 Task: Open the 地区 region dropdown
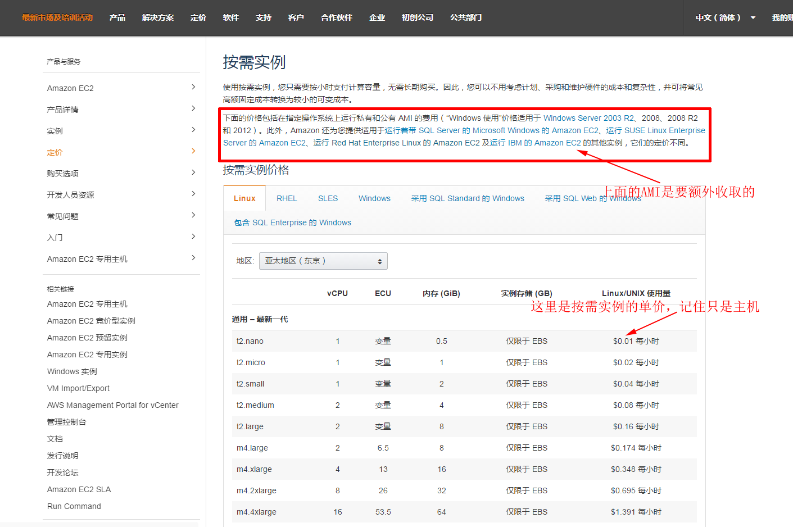pos(323,261)
